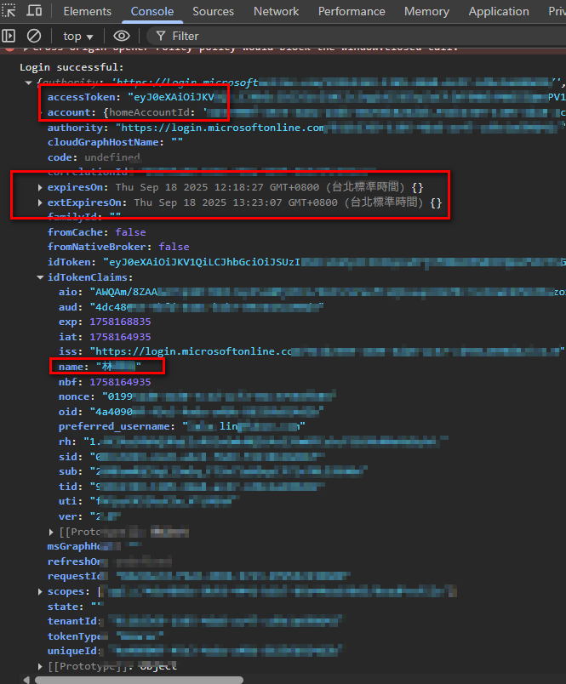Switch to the Performance tab

[352, 11]
